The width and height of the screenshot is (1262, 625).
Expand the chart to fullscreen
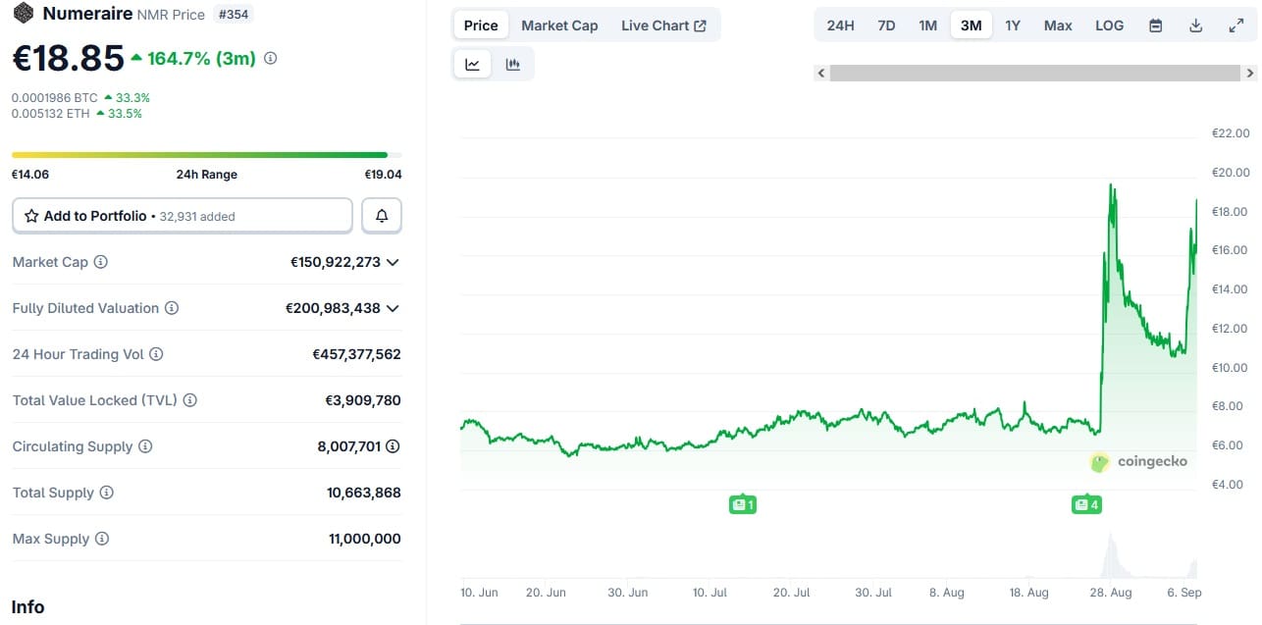1236,26
